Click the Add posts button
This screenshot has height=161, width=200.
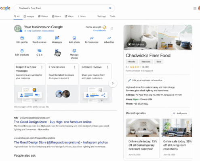click(x=180, y=114)
